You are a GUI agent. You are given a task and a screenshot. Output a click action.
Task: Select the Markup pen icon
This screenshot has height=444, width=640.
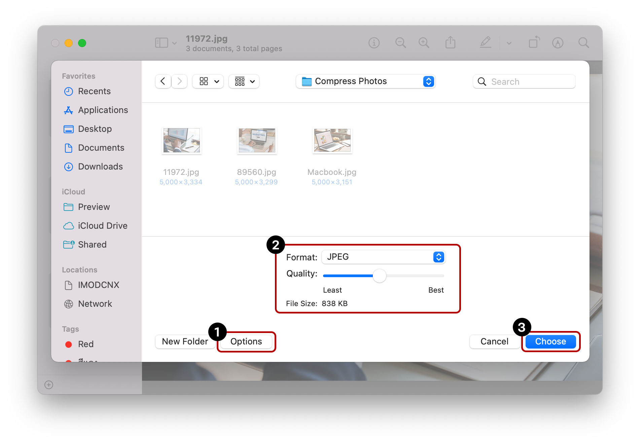coord(485,43)
